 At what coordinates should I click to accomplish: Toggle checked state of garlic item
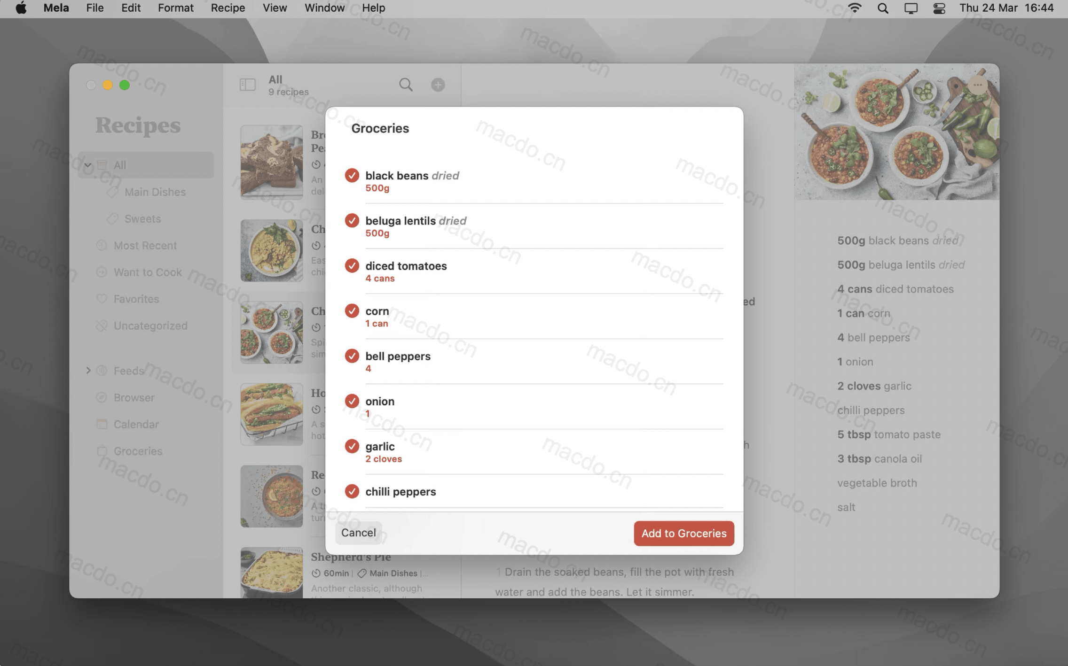[351, 446]
